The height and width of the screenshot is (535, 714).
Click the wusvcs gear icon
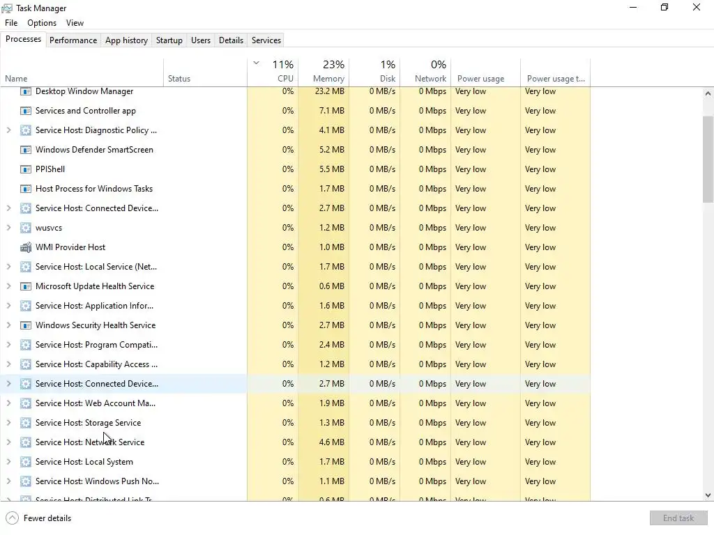(26, 228)
